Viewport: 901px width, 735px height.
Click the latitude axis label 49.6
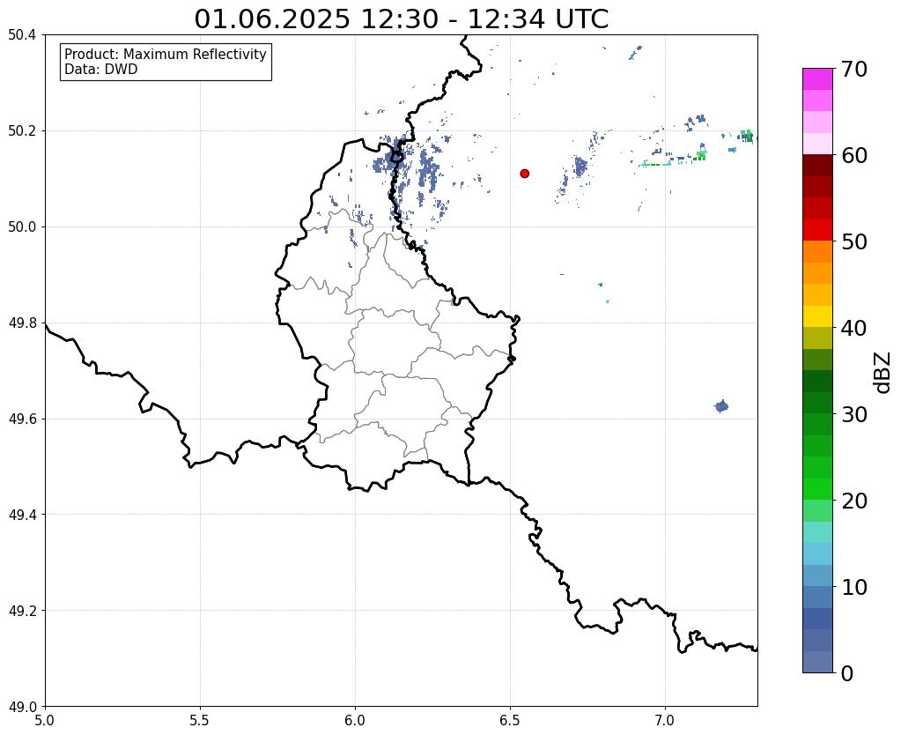coord(22,419)
